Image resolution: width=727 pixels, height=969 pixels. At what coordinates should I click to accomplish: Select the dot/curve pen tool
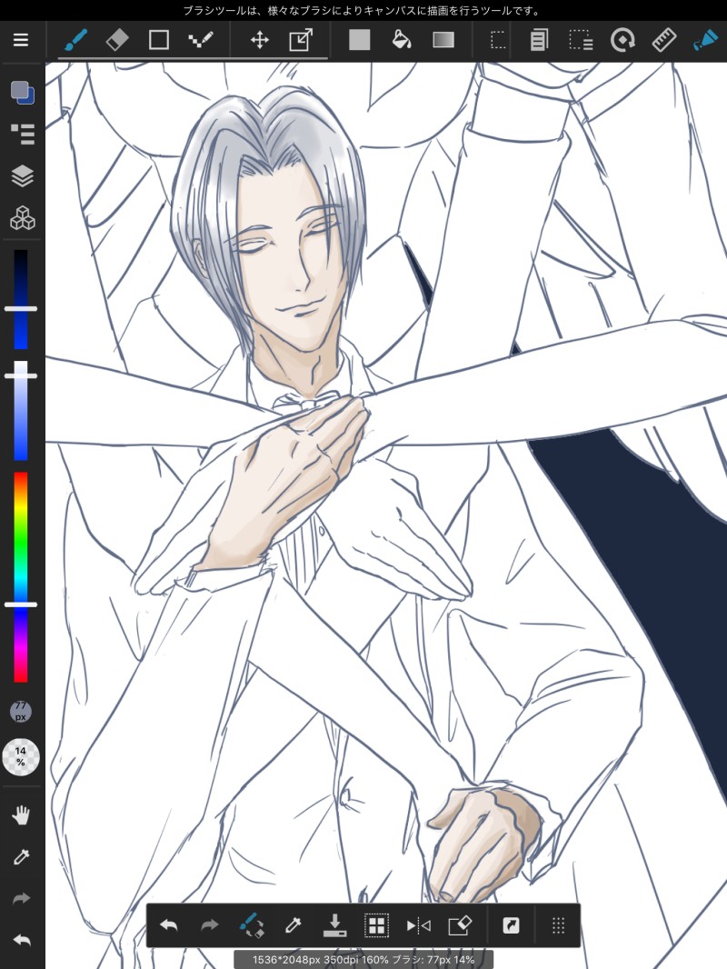pyautogui.click(x=201, y=40)
